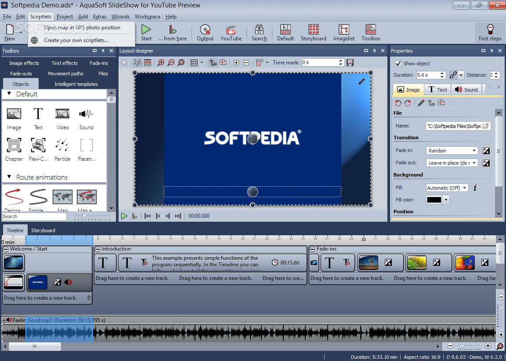506x361 pixels.
Task: Select the Placeholder object
Action: 87,149
